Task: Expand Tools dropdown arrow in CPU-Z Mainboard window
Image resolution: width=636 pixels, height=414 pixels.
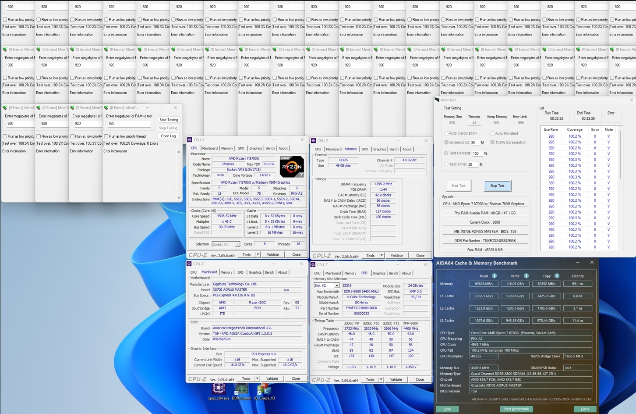Action: [x=257, y=379]
